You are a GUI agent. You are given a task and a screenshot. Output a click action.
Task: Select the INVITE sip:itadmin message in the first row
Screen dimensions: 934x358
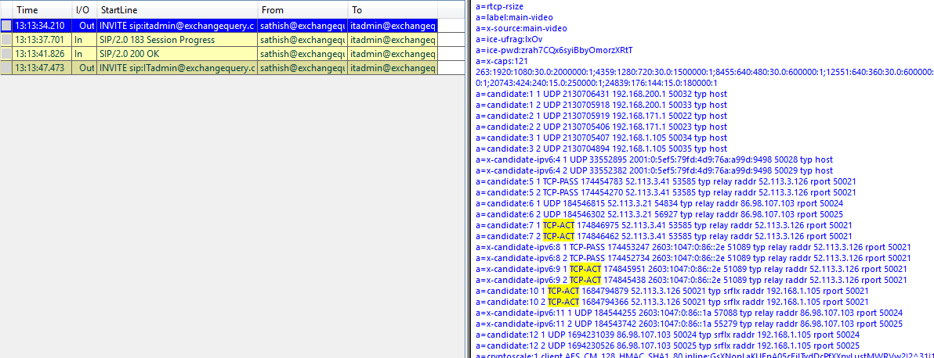177,26
